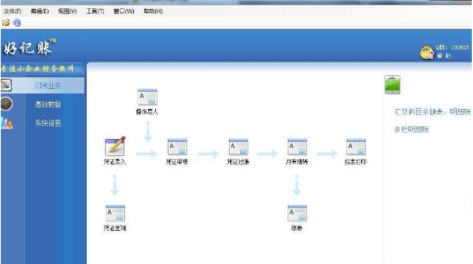
Task: Open the 凭证录入 voucher entry icon
Action: pyautogui.click(x=115, y=146)
